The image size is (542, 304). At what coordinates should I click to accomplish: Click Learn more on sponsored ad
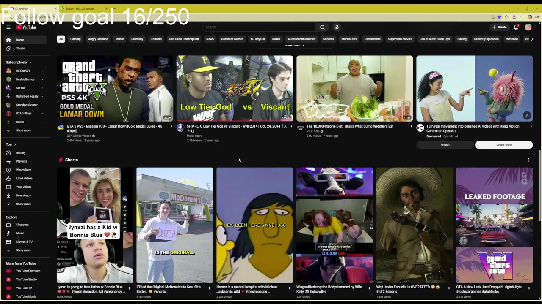[504, 145]
